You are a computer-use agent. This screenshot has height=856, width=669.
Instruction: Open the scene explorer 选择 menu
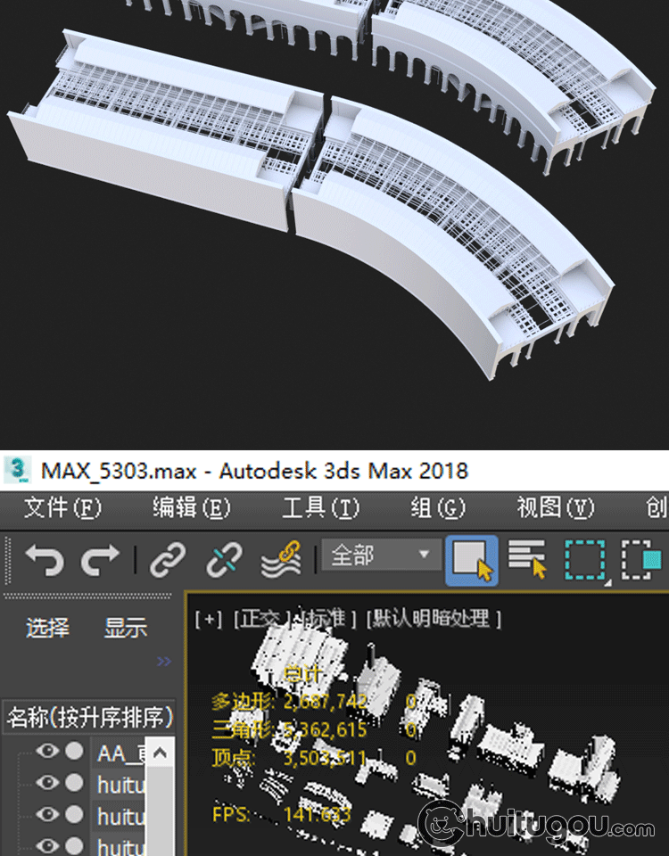coord(47,628)
